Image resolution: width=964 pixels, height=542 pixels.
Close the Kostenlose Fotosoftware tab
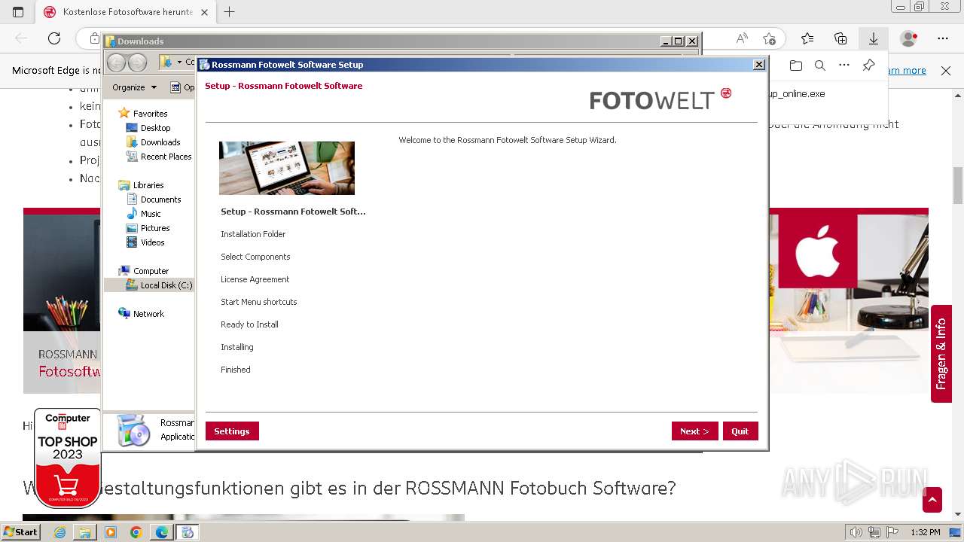(x=206, y=12)
